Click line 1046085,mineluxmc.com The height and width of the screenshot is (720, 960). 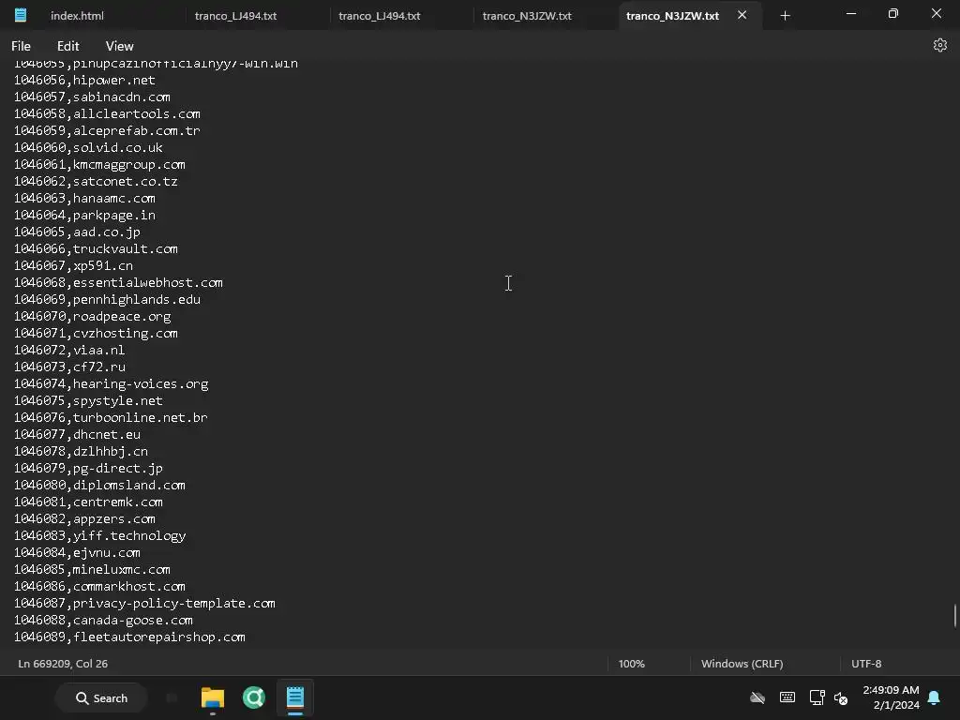(92, 569)
